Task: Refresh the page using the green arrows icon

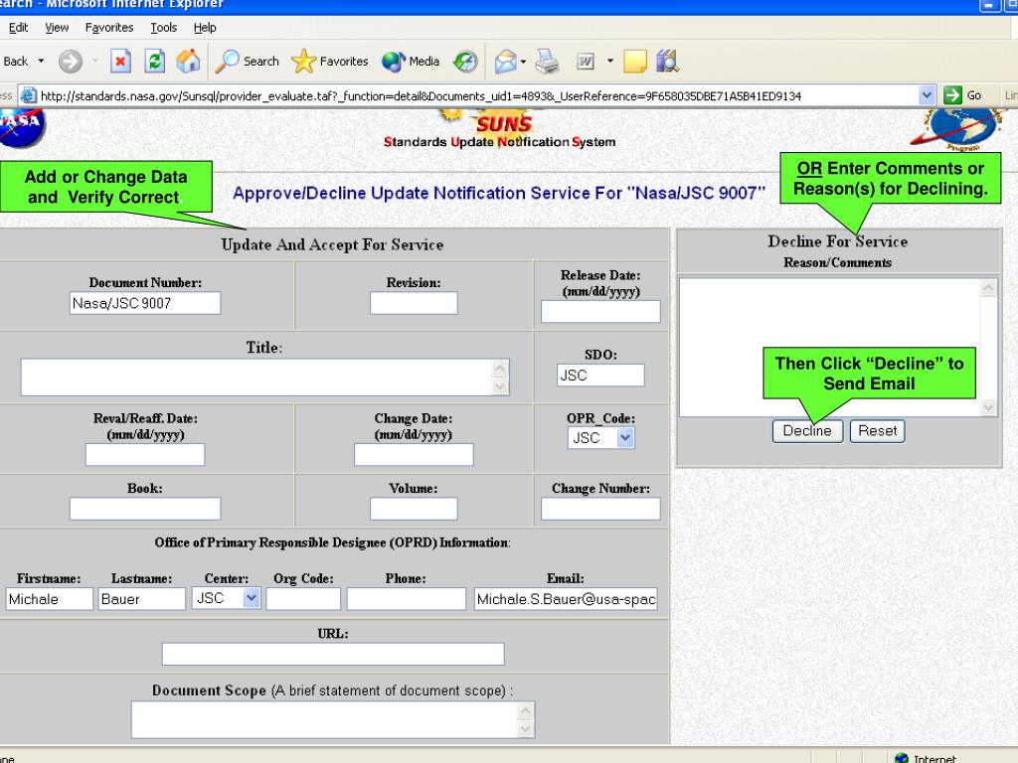Action: click(x=154, y=62)
